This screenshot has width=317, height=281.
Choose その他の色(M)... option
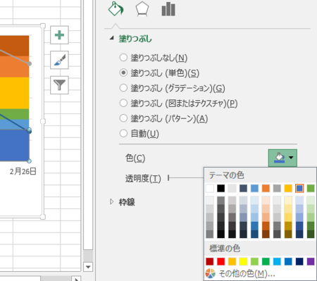pyautogui.click(x=247, y=273)
